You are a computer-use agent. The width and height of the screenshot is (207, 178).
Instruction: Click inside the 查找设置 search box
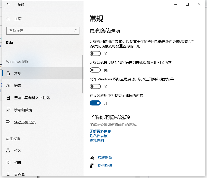tap(43, 31)
